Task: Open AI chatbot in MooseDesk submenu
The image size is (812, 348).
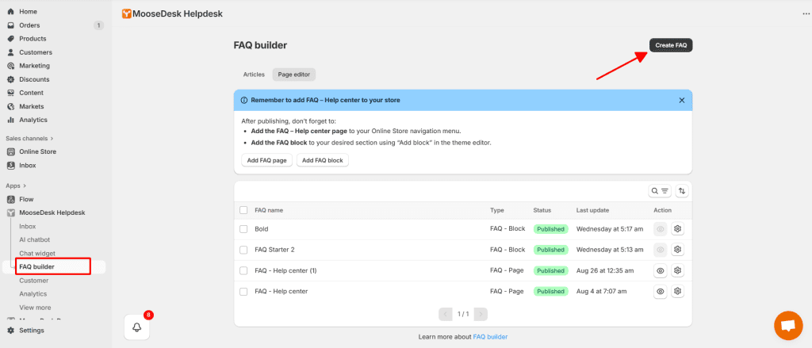Action: point(35,239)
